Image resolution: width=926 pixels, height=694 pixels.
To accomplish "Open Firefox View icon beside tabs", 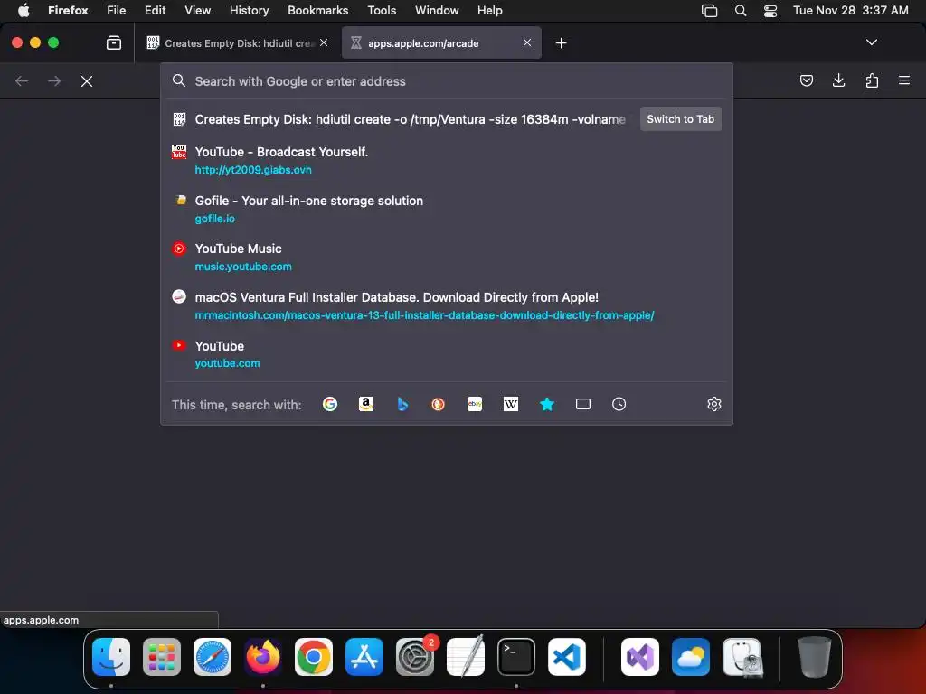I will click(x=114, y=43).
